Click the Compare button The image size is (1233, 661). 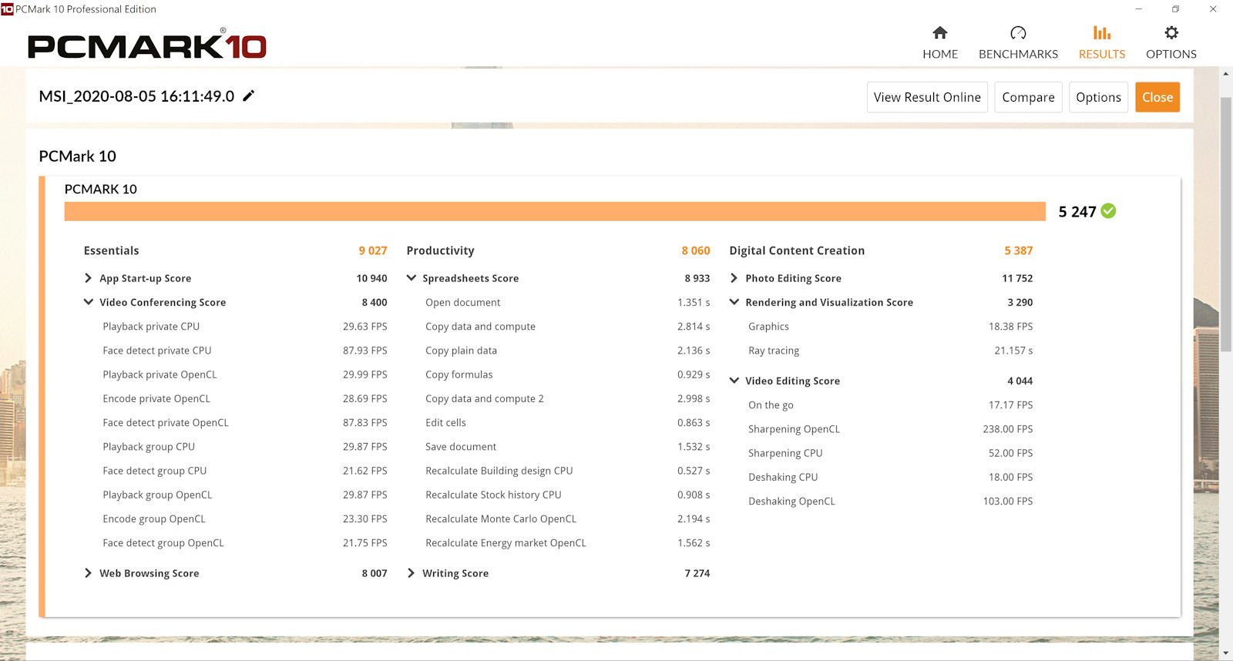click(1028, 97)
